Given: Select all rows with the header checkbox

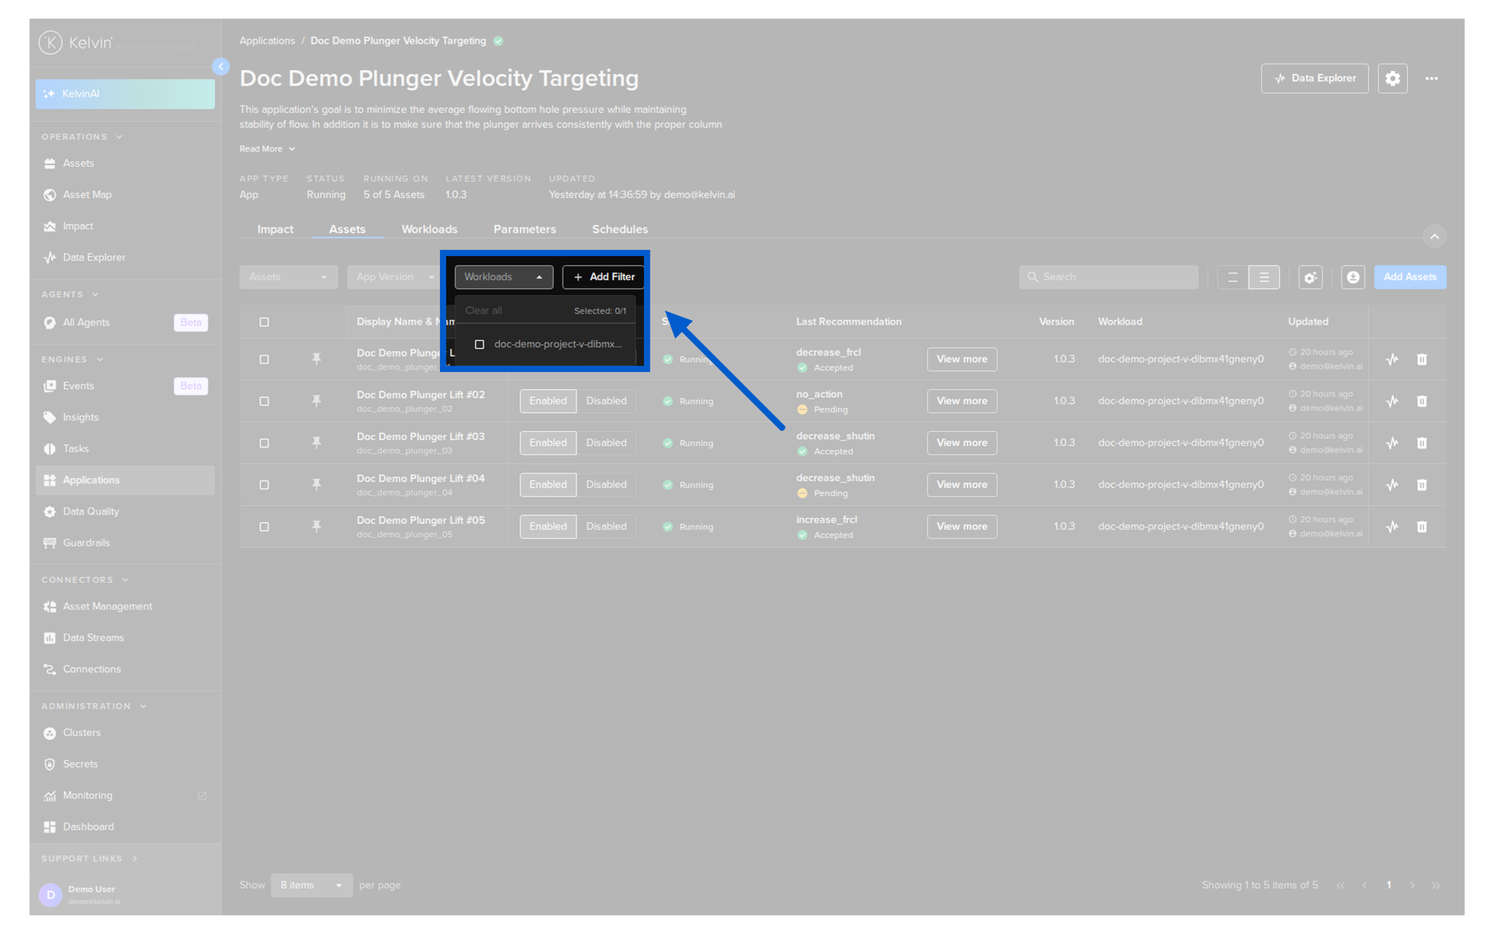Looking at the screenshot, I should coord(264,322).
